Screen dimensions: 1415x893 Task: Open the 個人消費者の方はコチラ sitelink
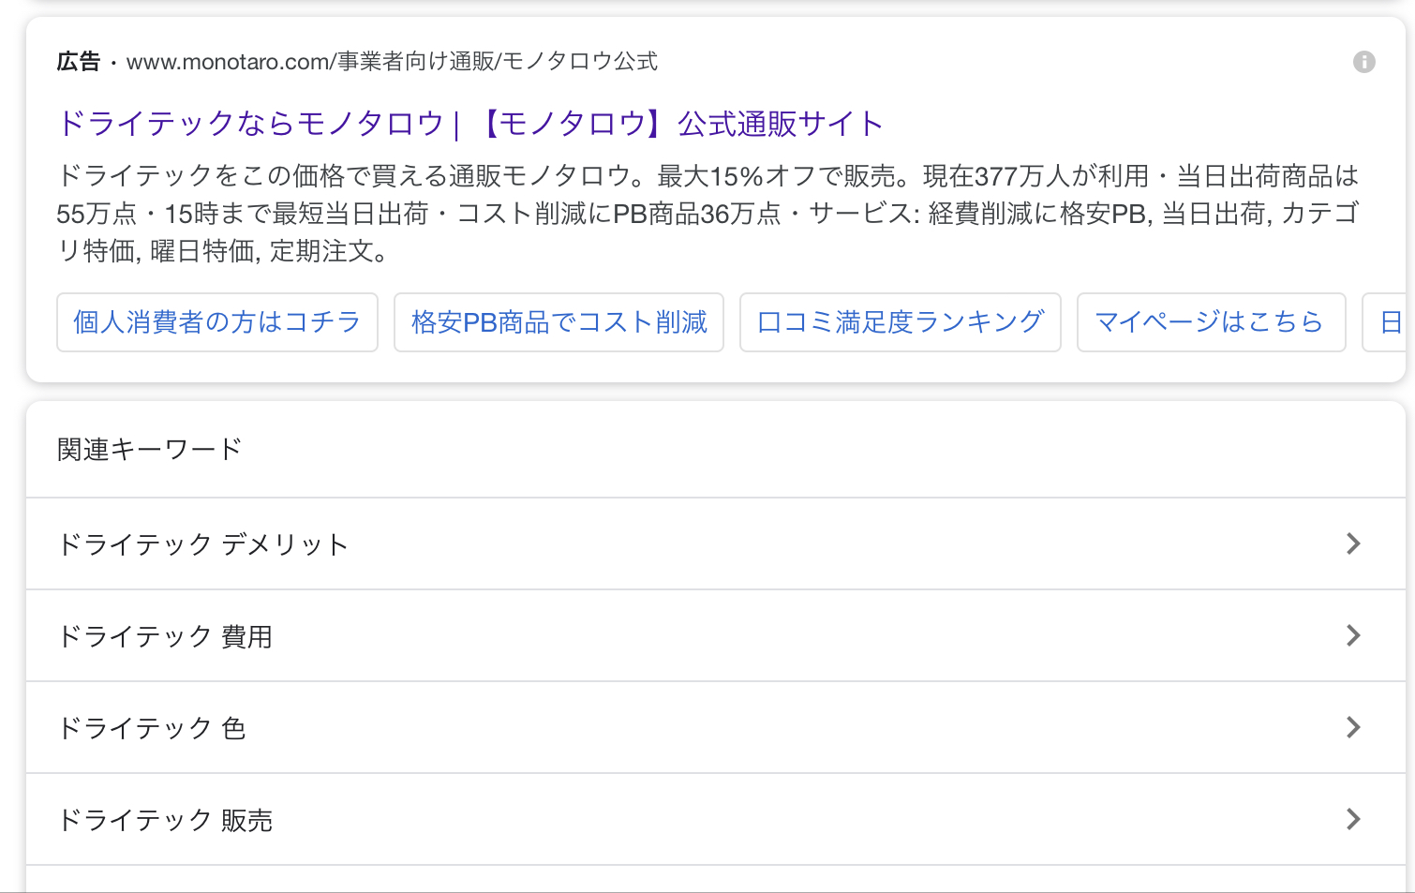(x=217, y=322)
